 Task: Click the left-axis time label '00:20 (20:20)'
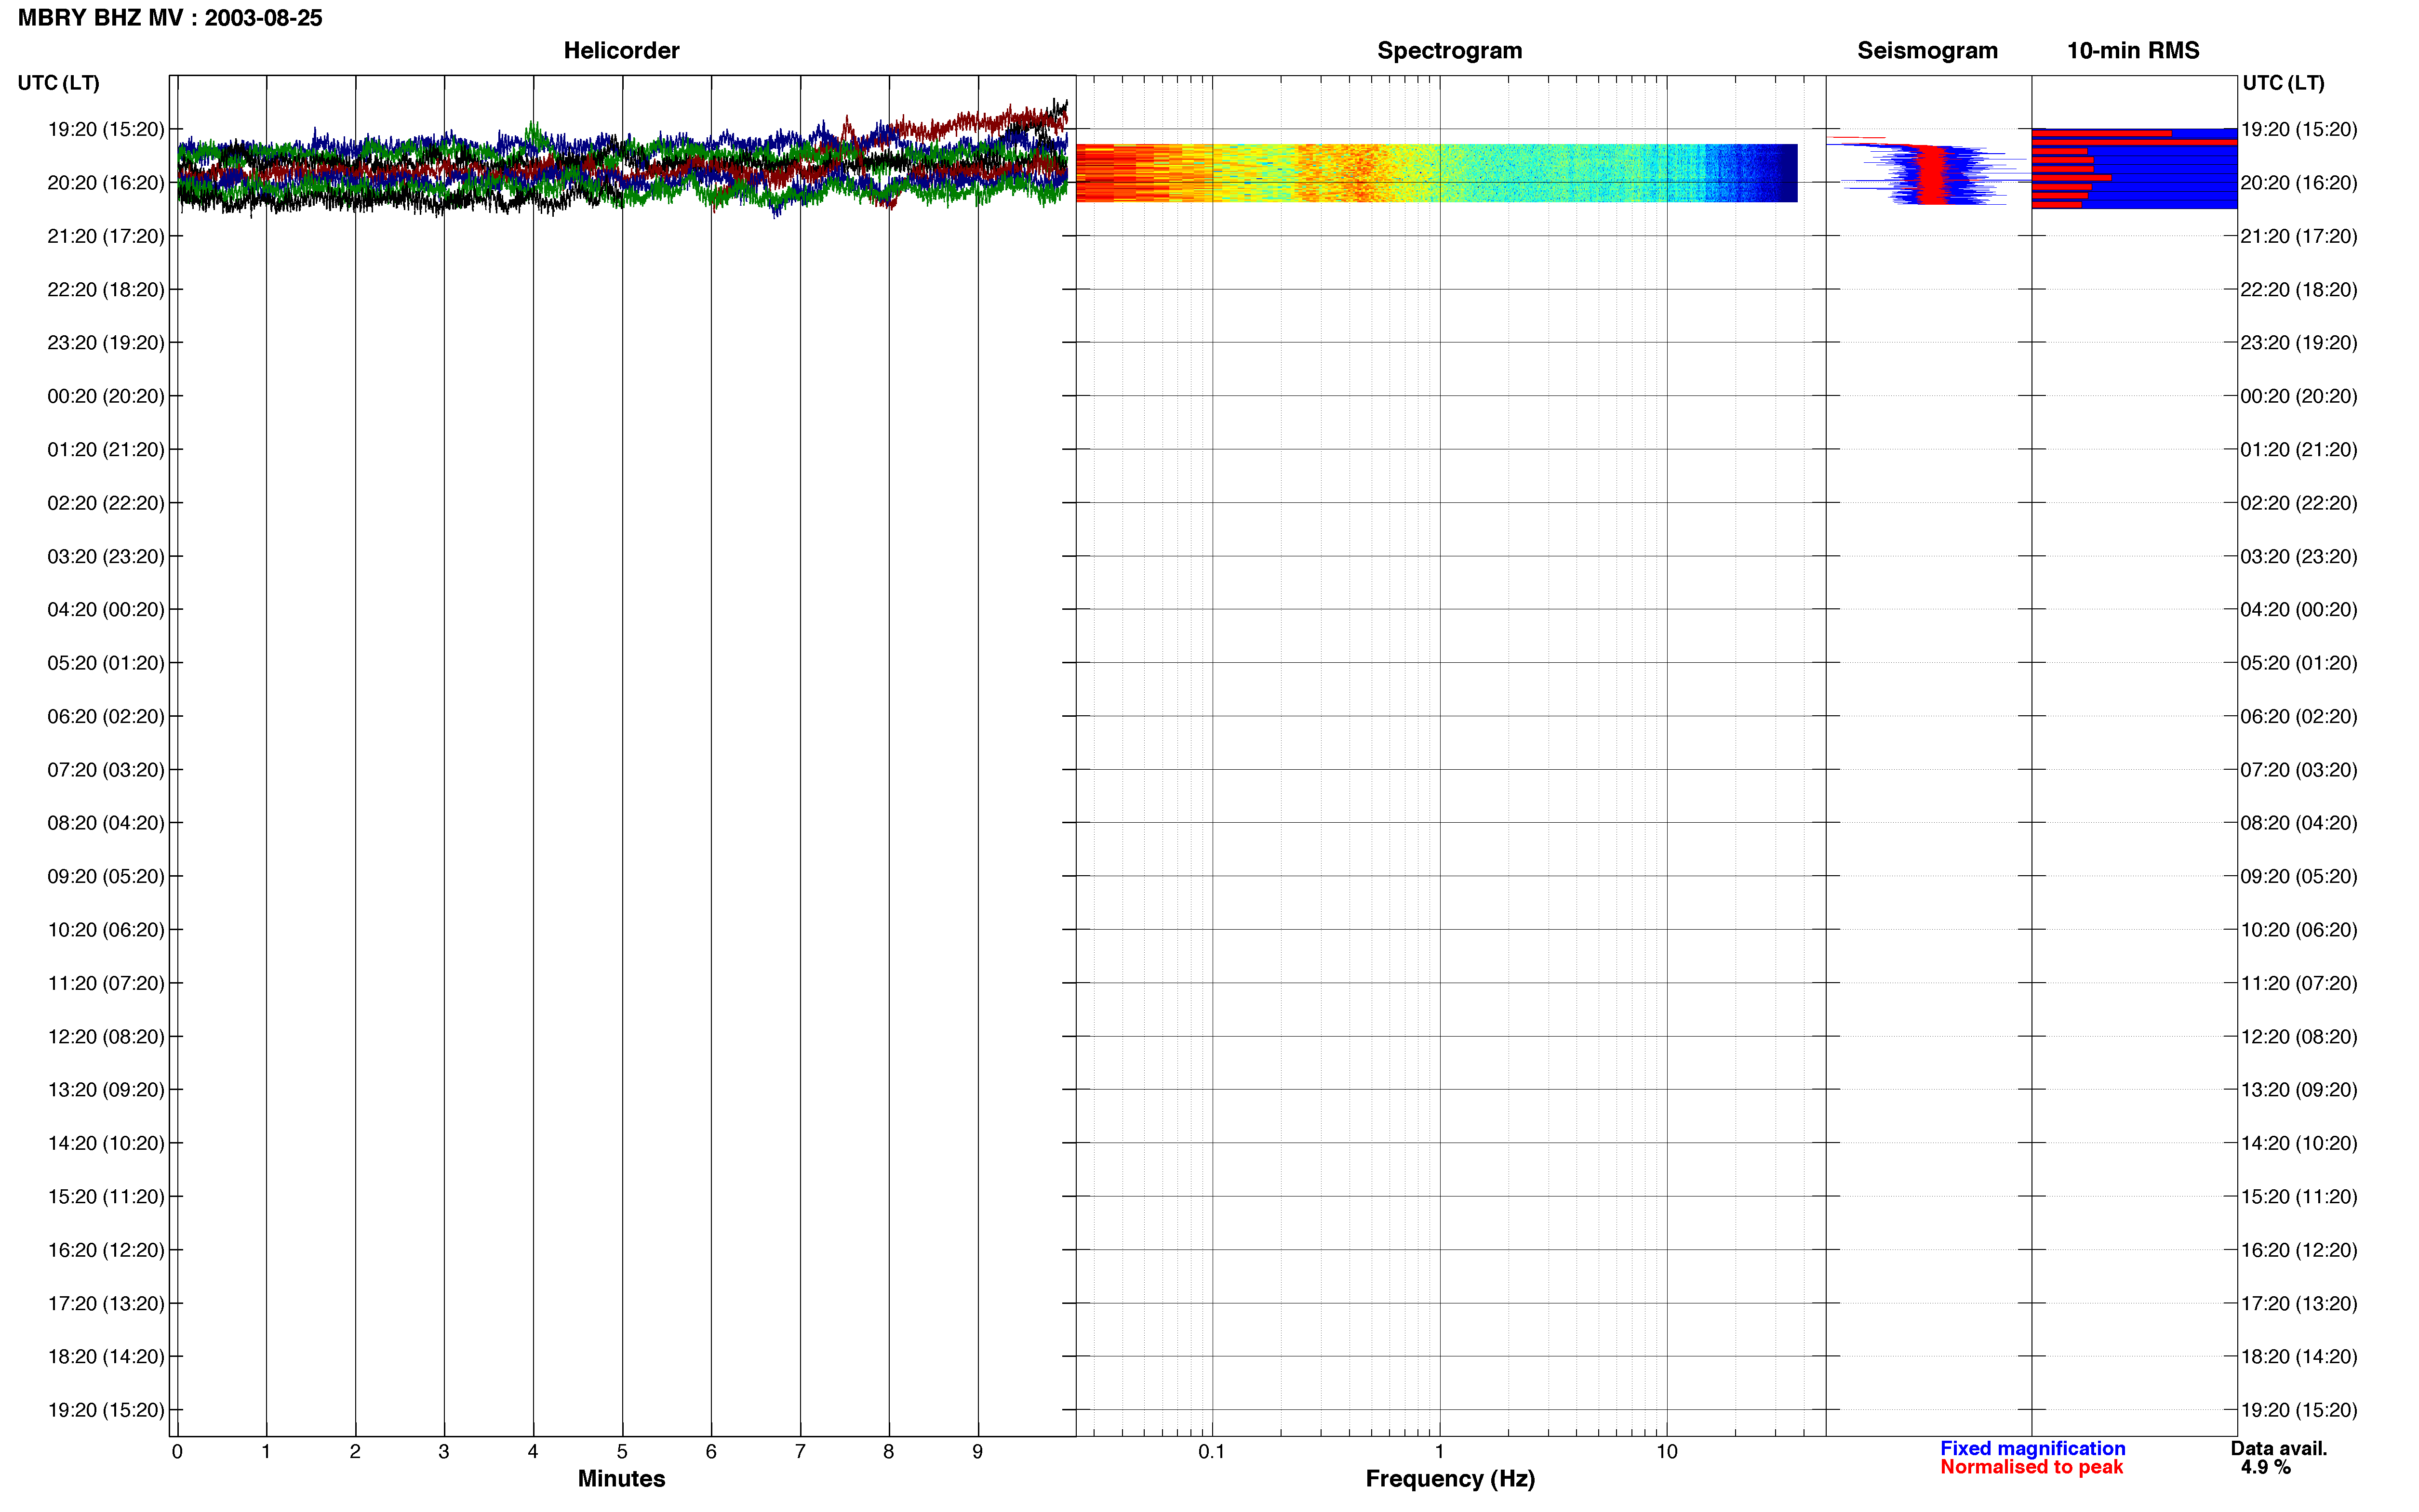(105, 396)
